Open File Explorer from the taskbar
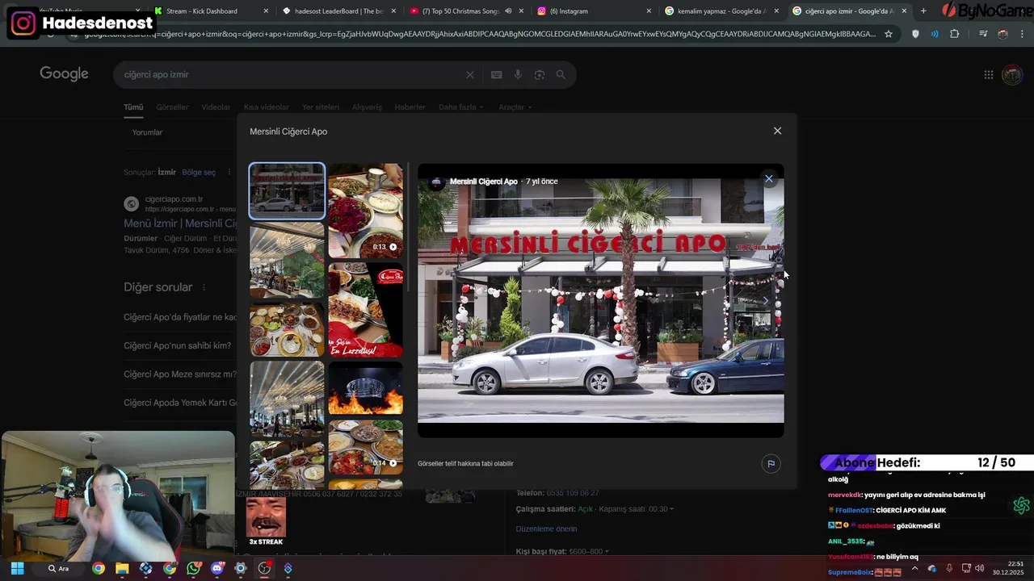 coord(122,569)
